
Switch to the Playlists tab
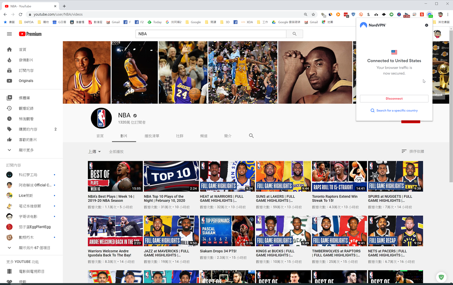point(152,136)
